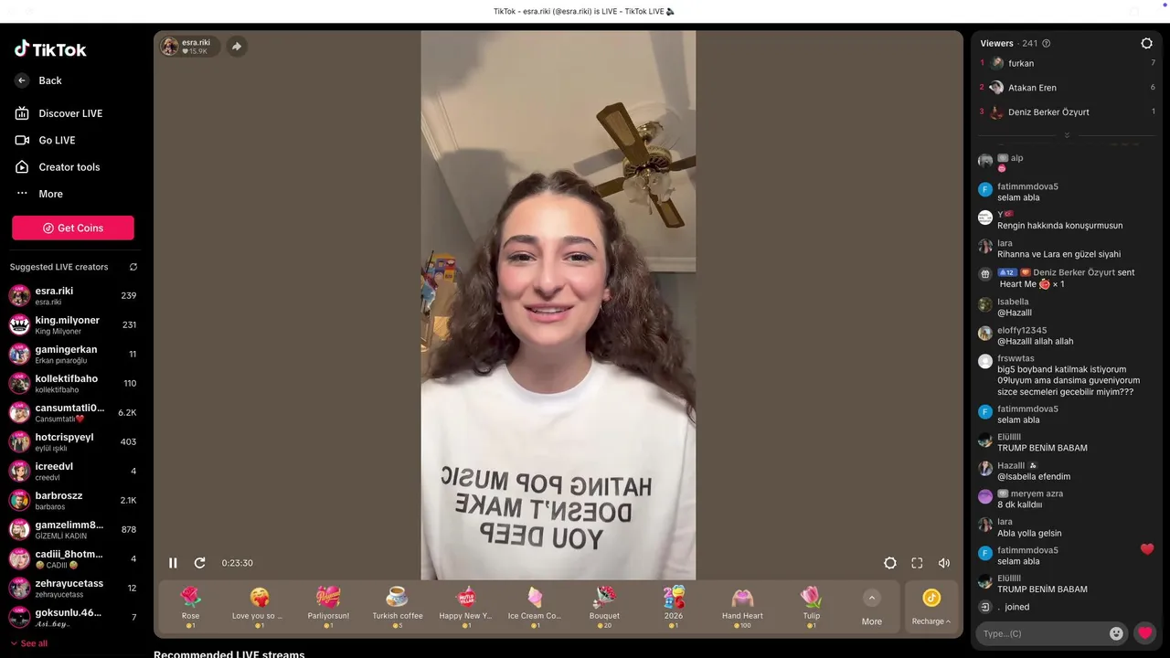Click the Get Coins button
This screenshot has height=658, width=1170.
73,228
